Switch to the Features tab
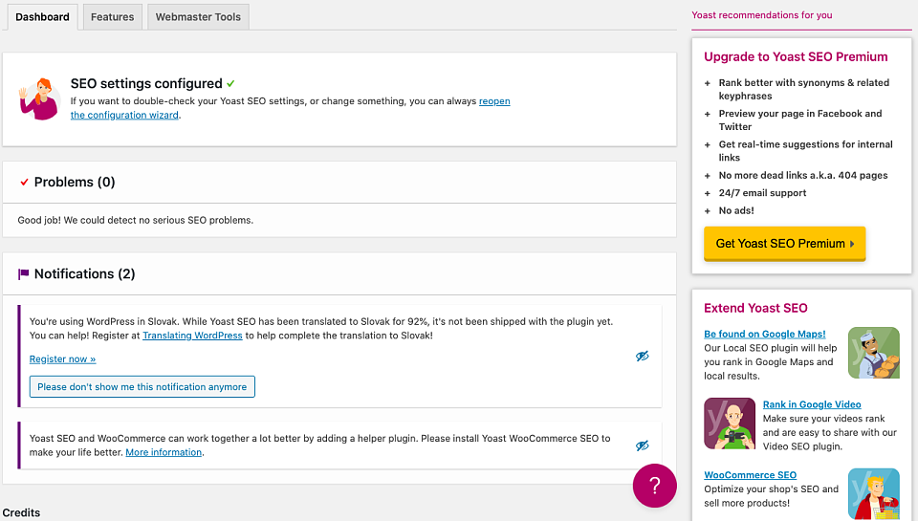 pos(113,17)
